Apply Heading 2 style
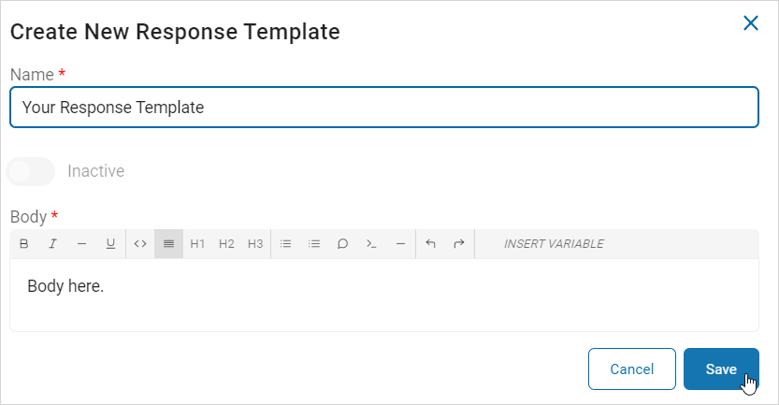Image resolution: width=779 pixels, height=405 pixels. (x=226, y=244)
